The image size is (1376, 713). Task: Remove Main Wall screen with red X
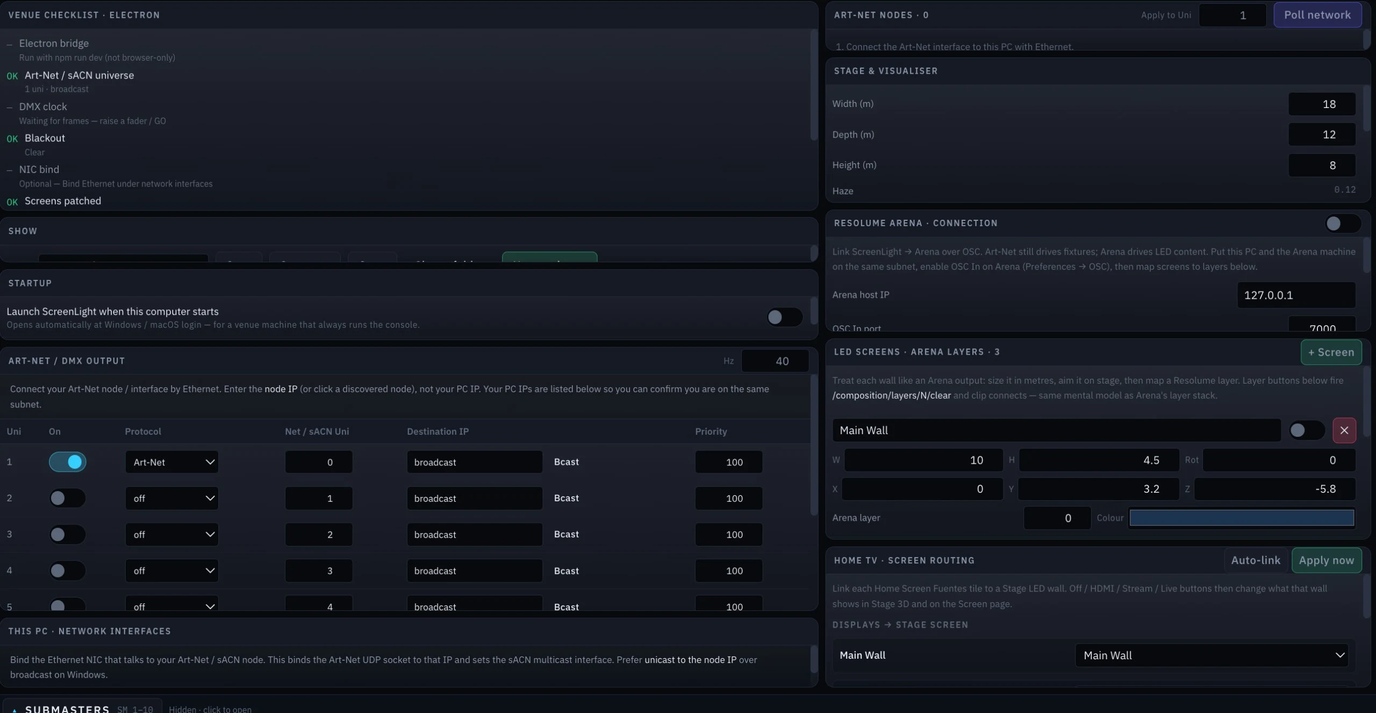[x=1344, y=430]
